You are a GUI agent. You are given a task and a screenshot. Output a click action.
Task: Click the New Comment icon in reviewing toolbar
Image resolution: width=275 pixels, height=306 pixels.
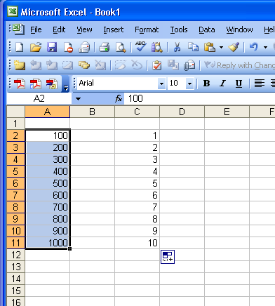click(x=19, y=65)
